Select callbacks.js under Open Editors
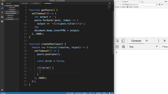This screenshot has width=168, height=94. click(x=12, y=10)
